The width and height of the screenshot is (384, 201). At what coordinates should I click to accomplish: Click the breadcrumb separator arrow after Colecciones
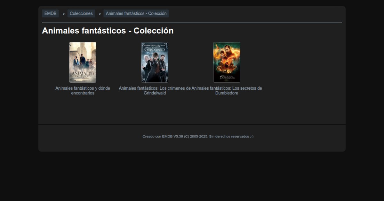point(100,14)
